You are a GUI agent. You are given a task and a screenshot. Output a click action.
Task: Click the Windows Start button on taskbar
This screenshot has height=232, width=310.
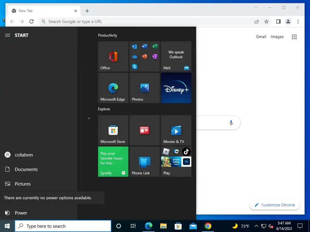(7, 226)
